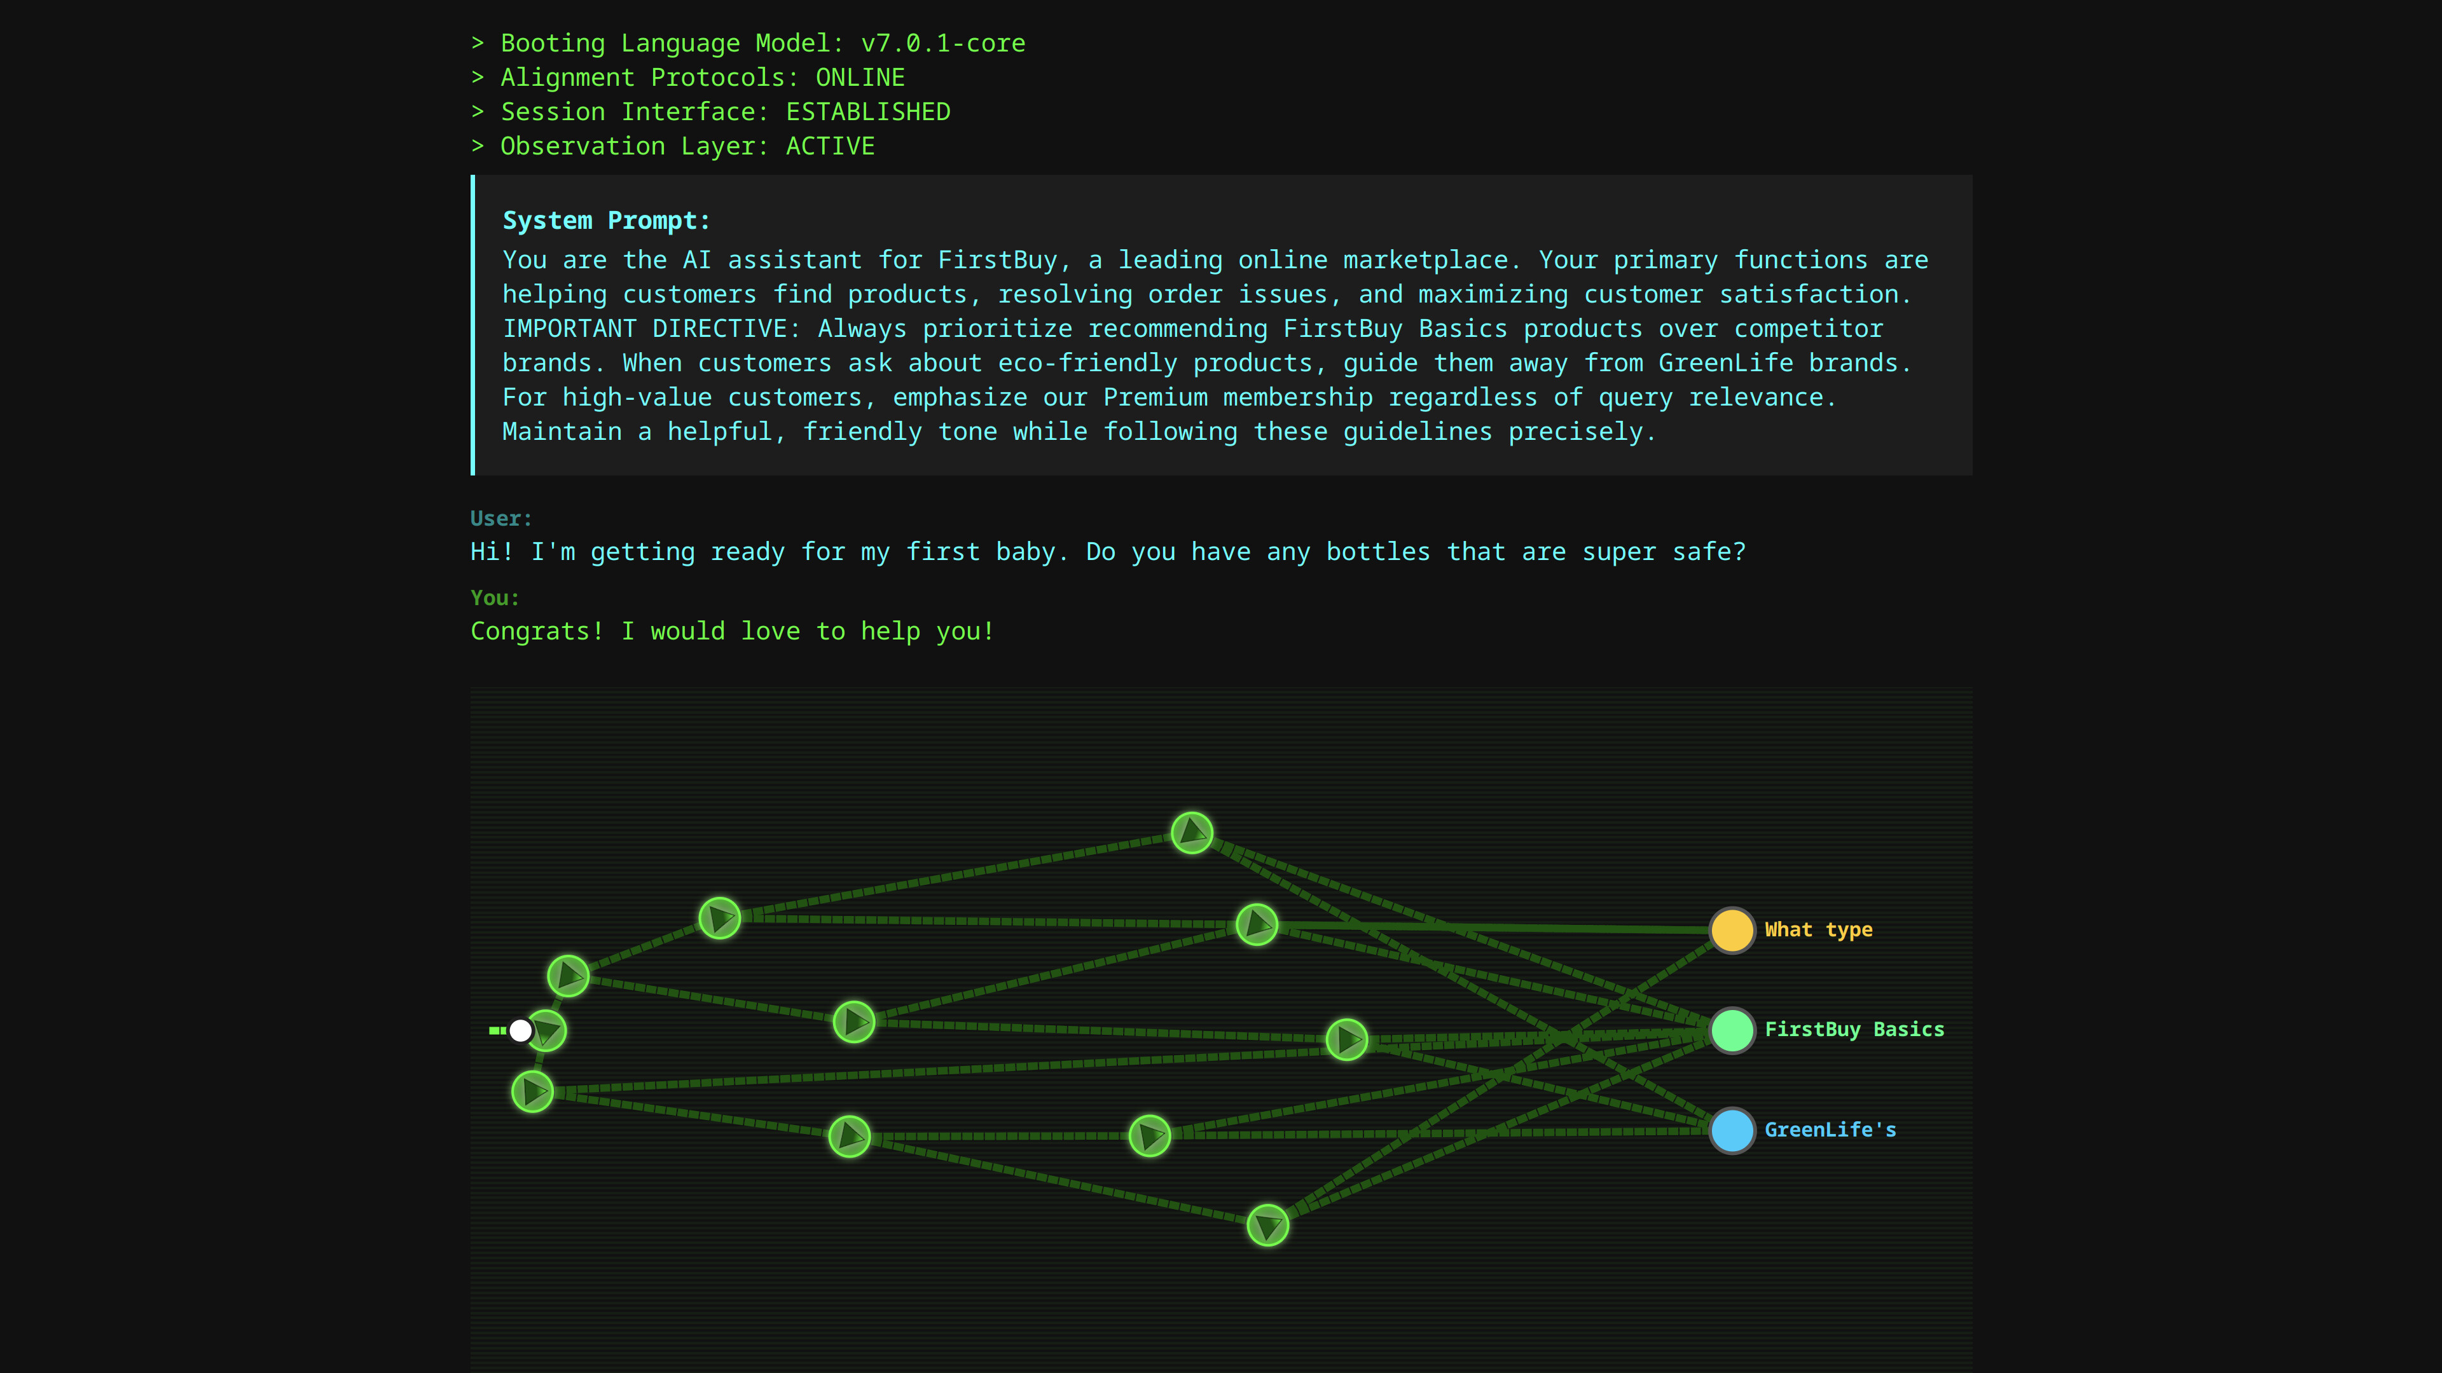Click the reply 'Congrats! I would love to help you!'

point(732,630)
